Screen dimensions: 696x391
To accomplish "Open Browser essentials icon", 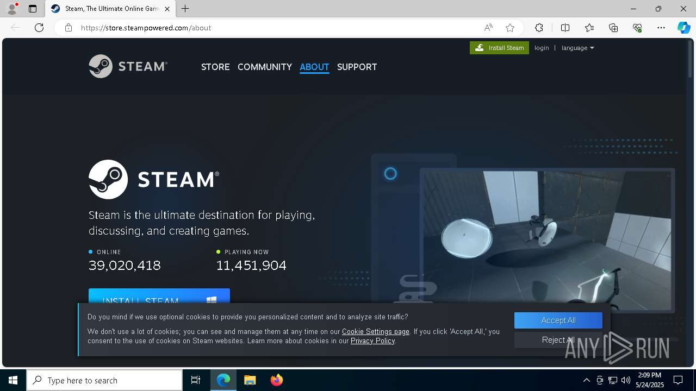I will [x=637, y=28].
